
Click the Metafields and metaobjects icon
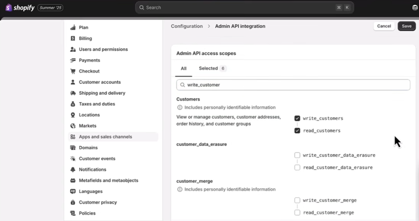[x=73, y=181]
